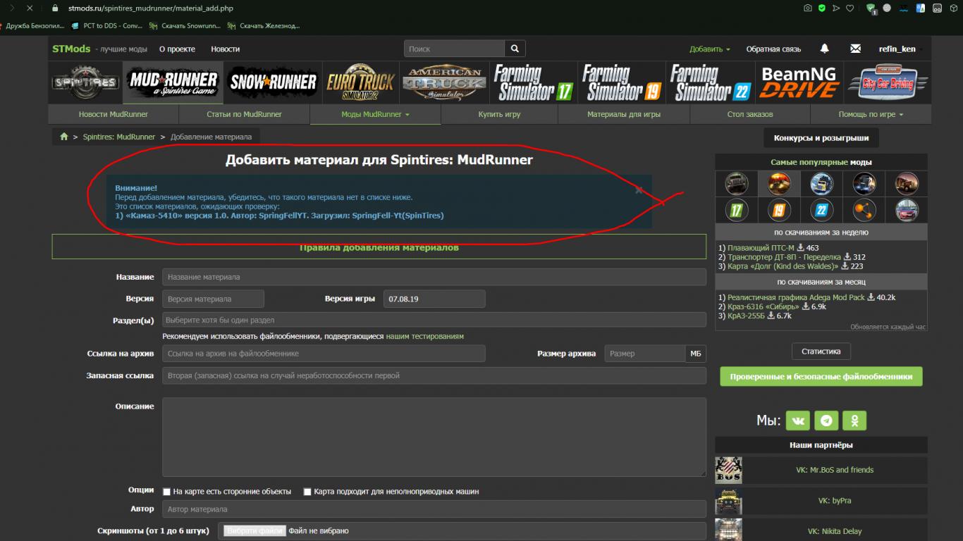Open 'Помощь по игре' dropdown
The image size is (963, 541).
(x=870, y=114)
